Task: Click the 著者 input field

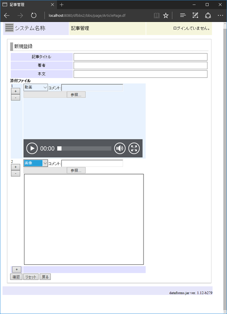Action: coord(140,66)
